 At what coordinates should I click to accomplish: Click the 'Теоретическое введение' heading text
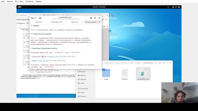pyautogui.click(x=42, y=34)
